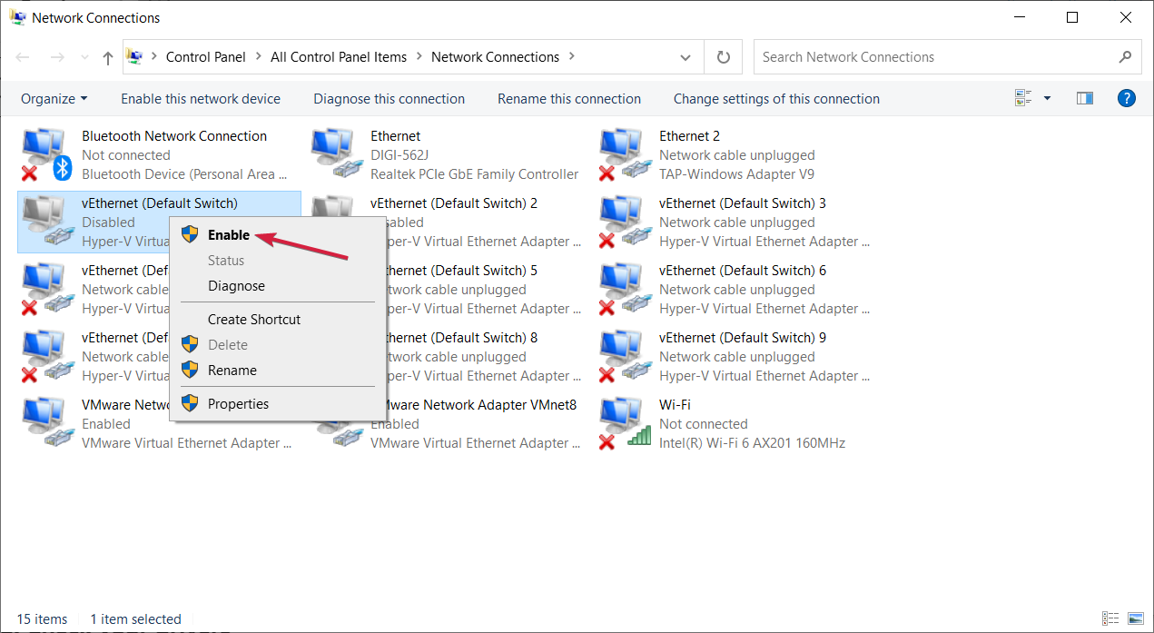Viewport: 1154px width, 633px height.
Task: Select Bluetooth Network Connection adapter icon
Action: coord(47,155)
